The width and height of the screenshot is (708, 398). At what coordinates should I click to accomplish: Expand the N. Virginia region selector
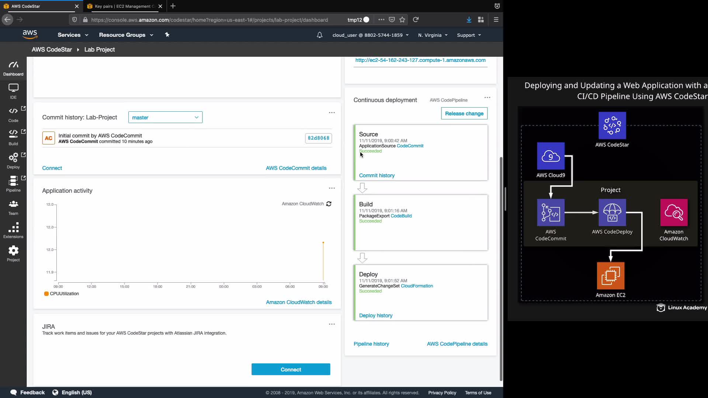coord(433,35)
